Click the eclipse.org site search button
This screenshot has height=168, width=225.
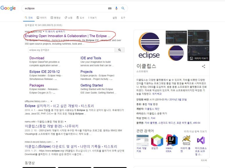pyautogui.click(x=120, y=50)
